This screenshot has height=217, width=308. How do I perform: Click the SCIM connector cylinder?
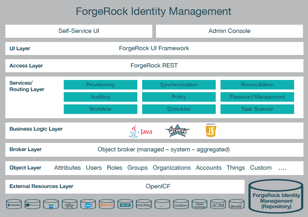click(x=218, y=205)
